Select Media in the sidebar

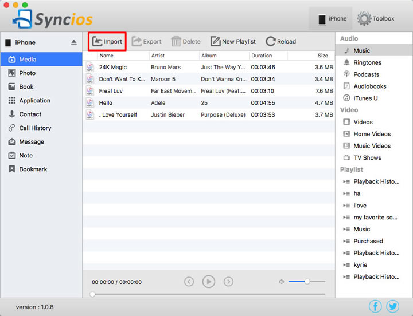point(41,59)
